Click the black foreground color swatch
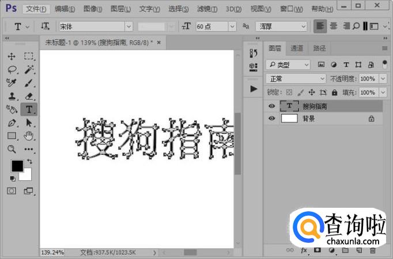 point(17,166)
